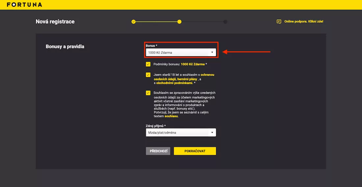Open the Zdroj příjmů dropdown
The image size is (362, 187).
click(178, 132)
